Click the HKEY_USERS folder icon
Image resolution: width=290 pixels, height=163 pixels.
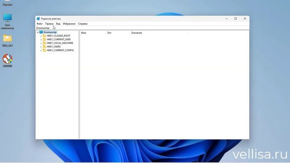44,47
